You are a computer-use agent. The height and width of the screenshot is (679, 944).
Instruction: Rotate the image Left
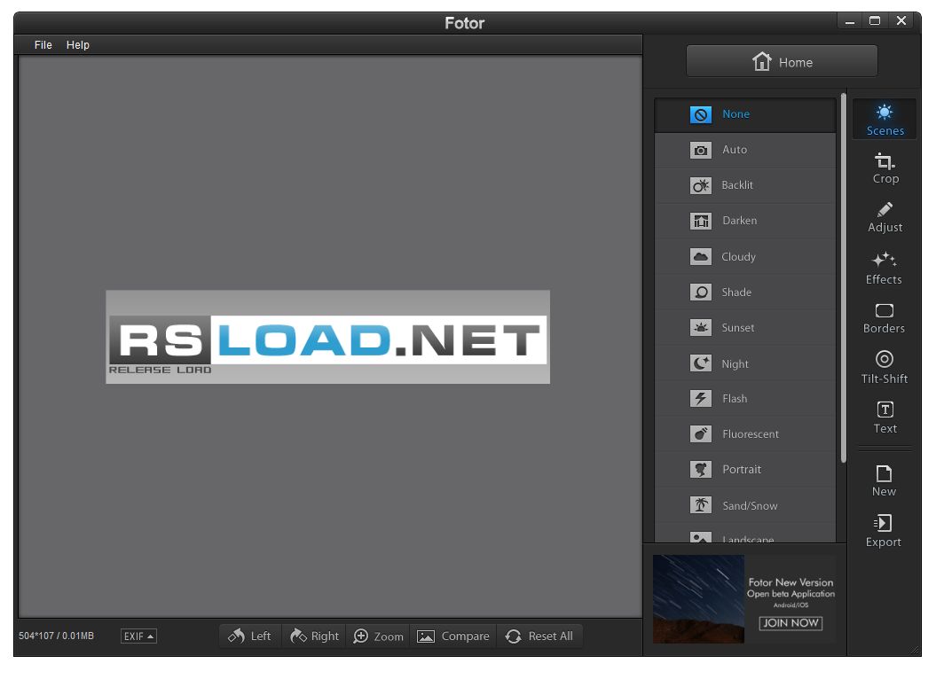pyautogui.click(x=250, y=636)
